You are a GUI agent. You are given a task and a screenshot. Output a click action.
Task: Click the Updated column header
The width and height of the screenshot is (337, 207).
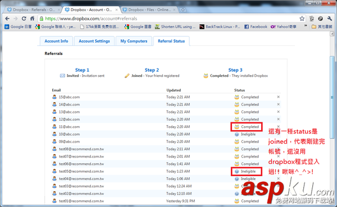click(x=174, y=90)
